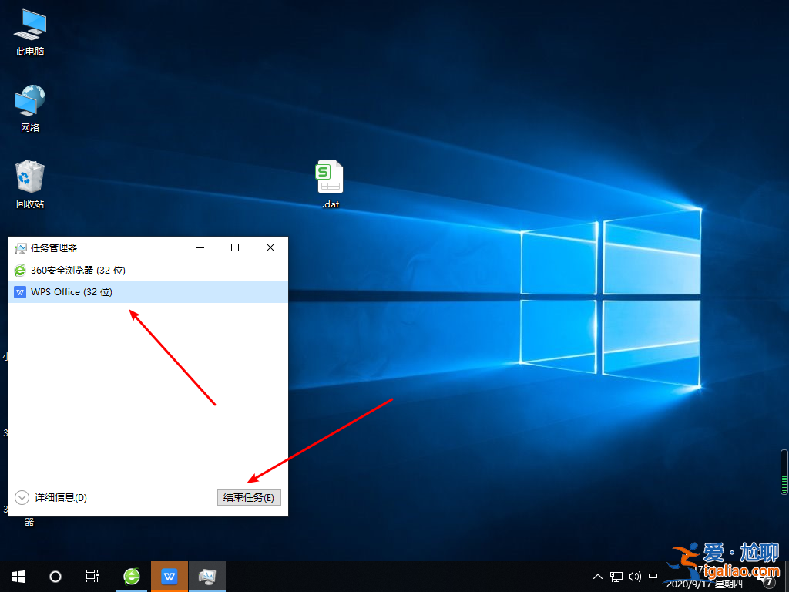Click the WPS Office taskbar icon
This screenshot has height=592, width=789.
coord(169,576)
